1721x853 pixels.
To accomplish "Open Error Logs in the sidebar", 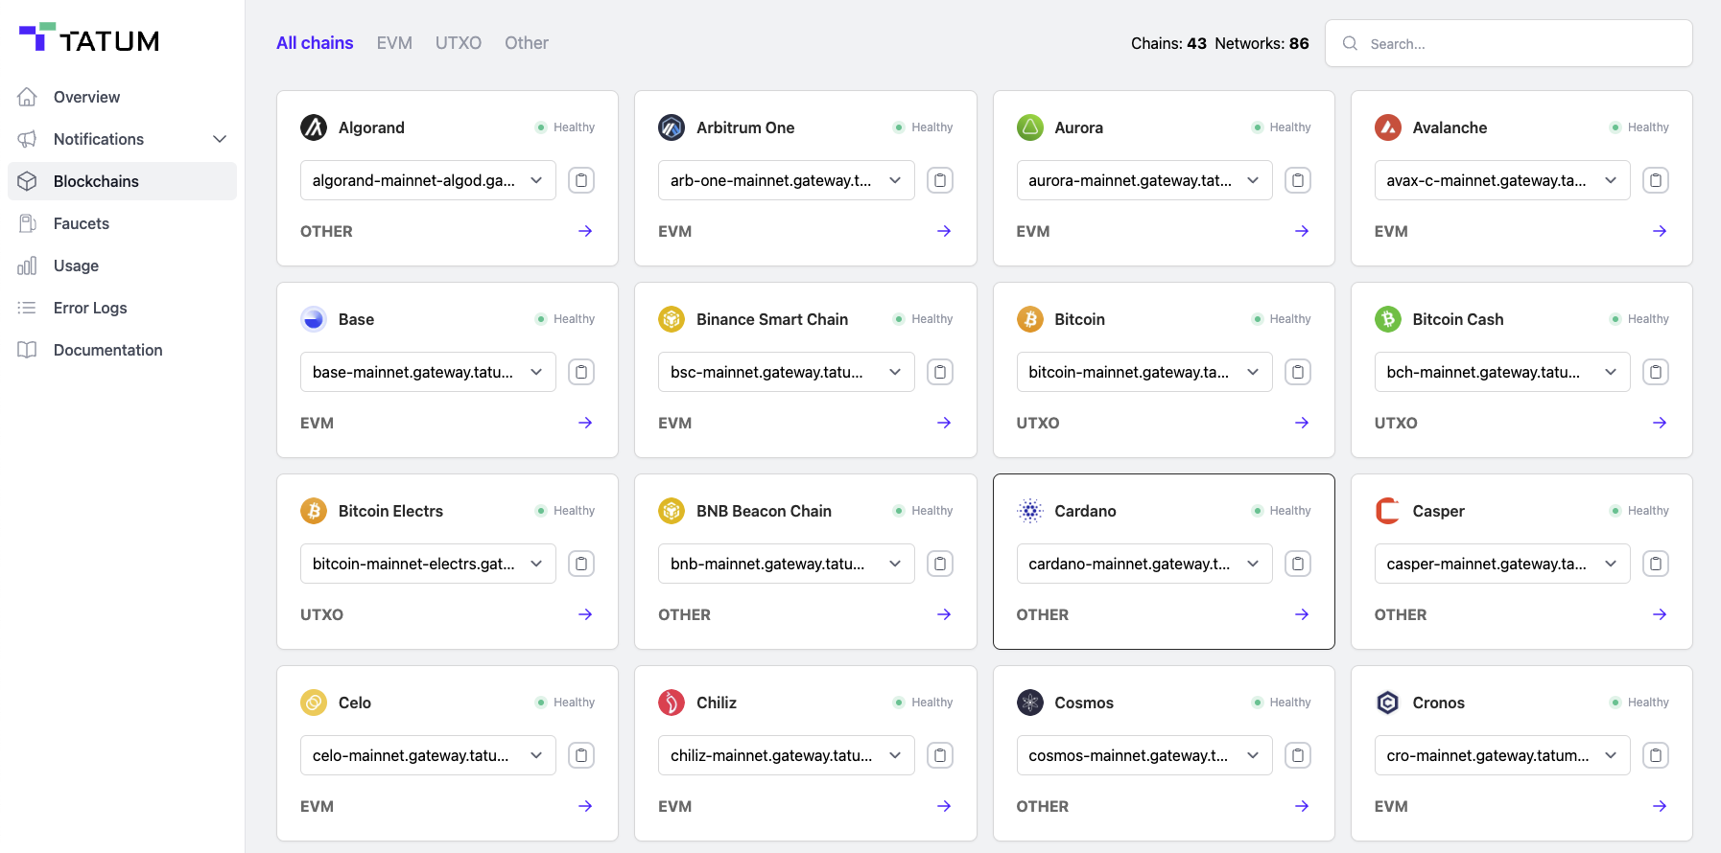I will (x=122, y=308).
